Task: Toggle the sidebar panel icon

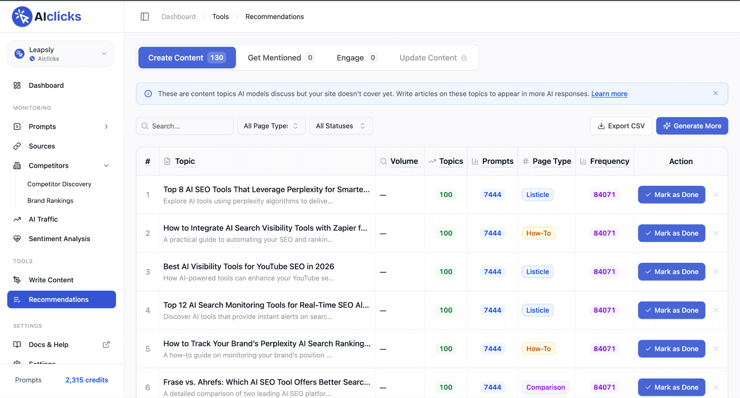Action: tap(145, 17)
